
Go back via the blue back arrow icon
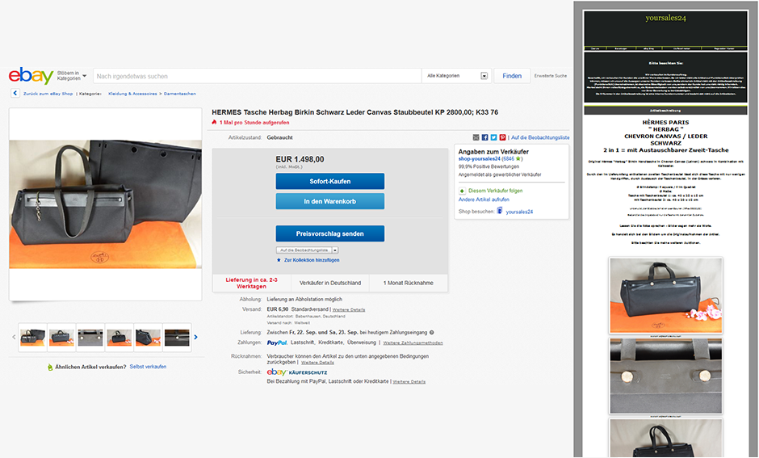click(x=15, y=94)
